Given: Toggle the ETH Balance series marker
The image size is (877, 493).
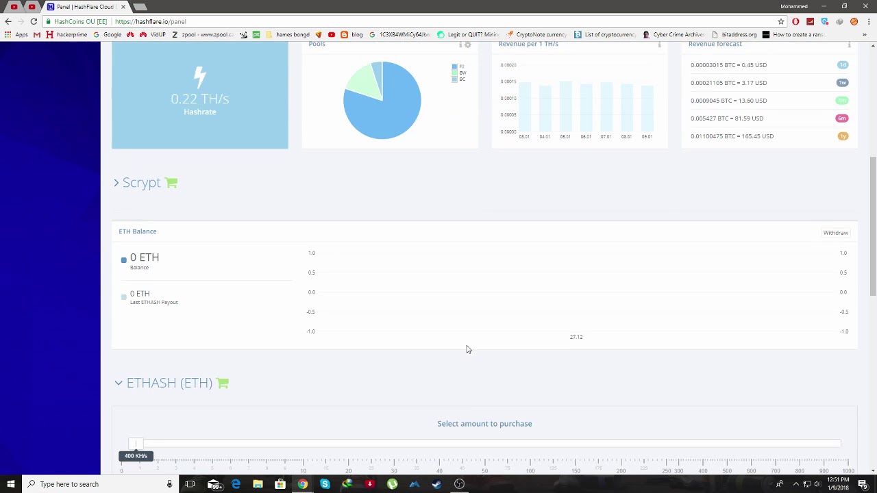Looking at the screenshot, I should coord(124,260).
